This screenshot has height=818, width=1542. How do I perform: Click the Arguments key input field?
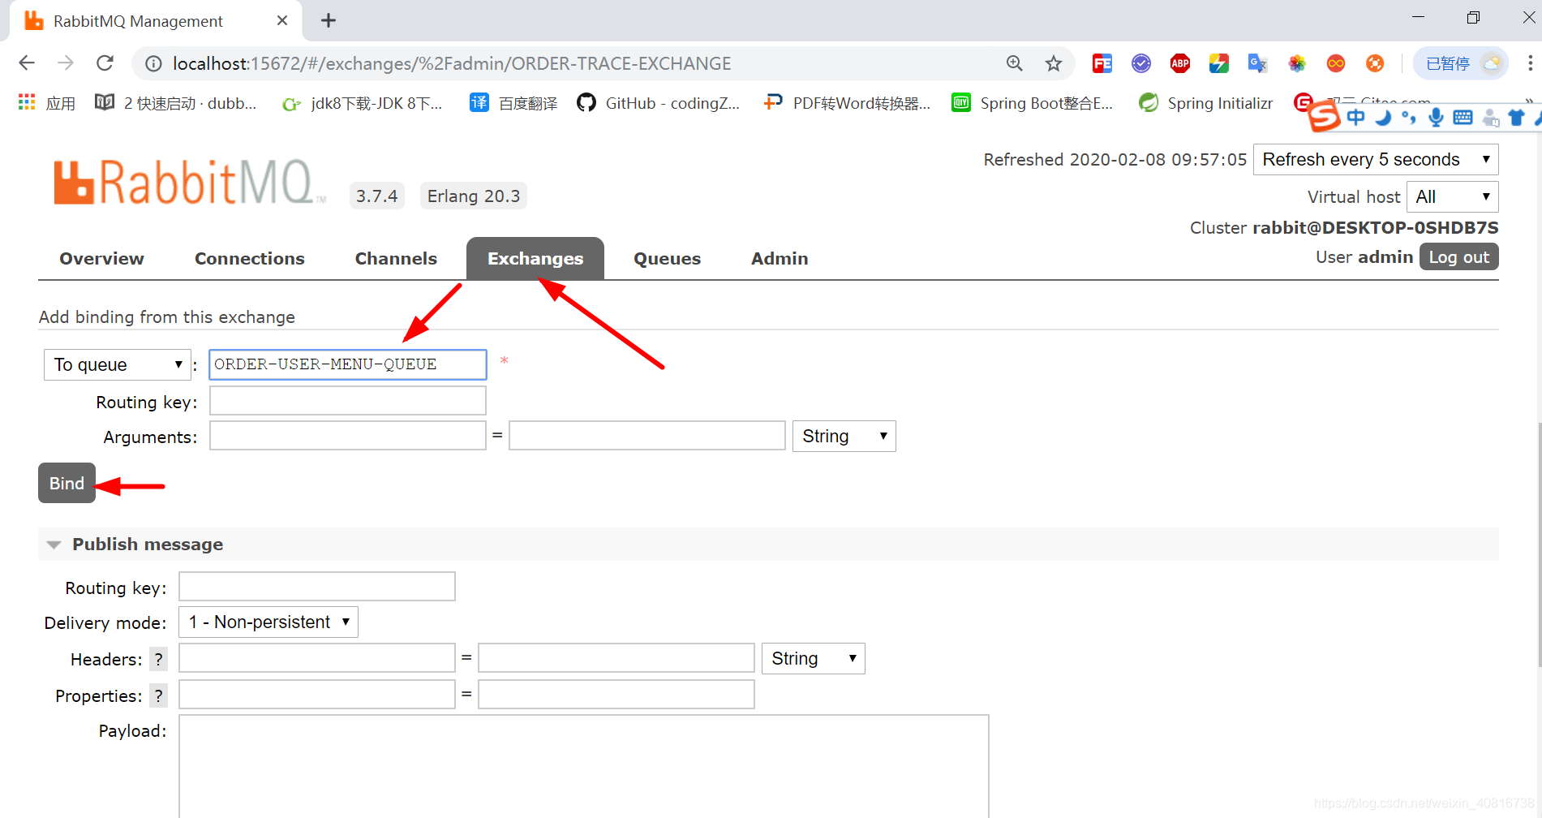coord(348,436)
